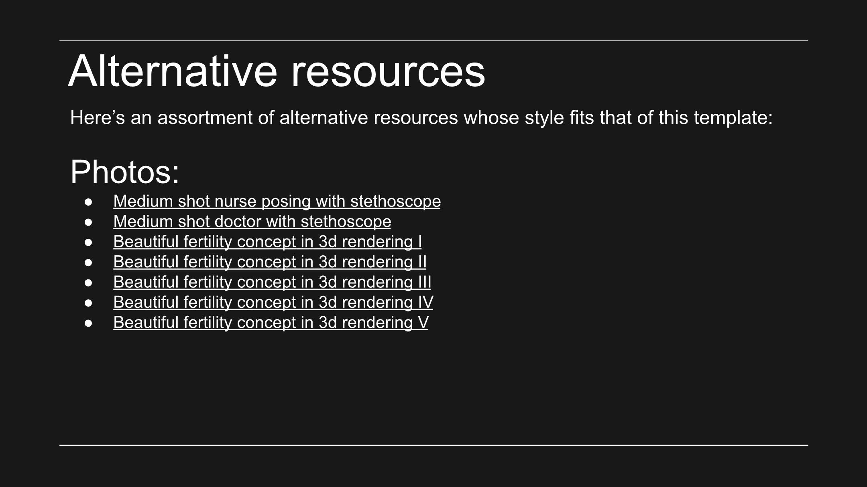Viewport: 867px width, 487px height.
Task: Open Medium shot doctor with stethoscope link
Action: 252,221
